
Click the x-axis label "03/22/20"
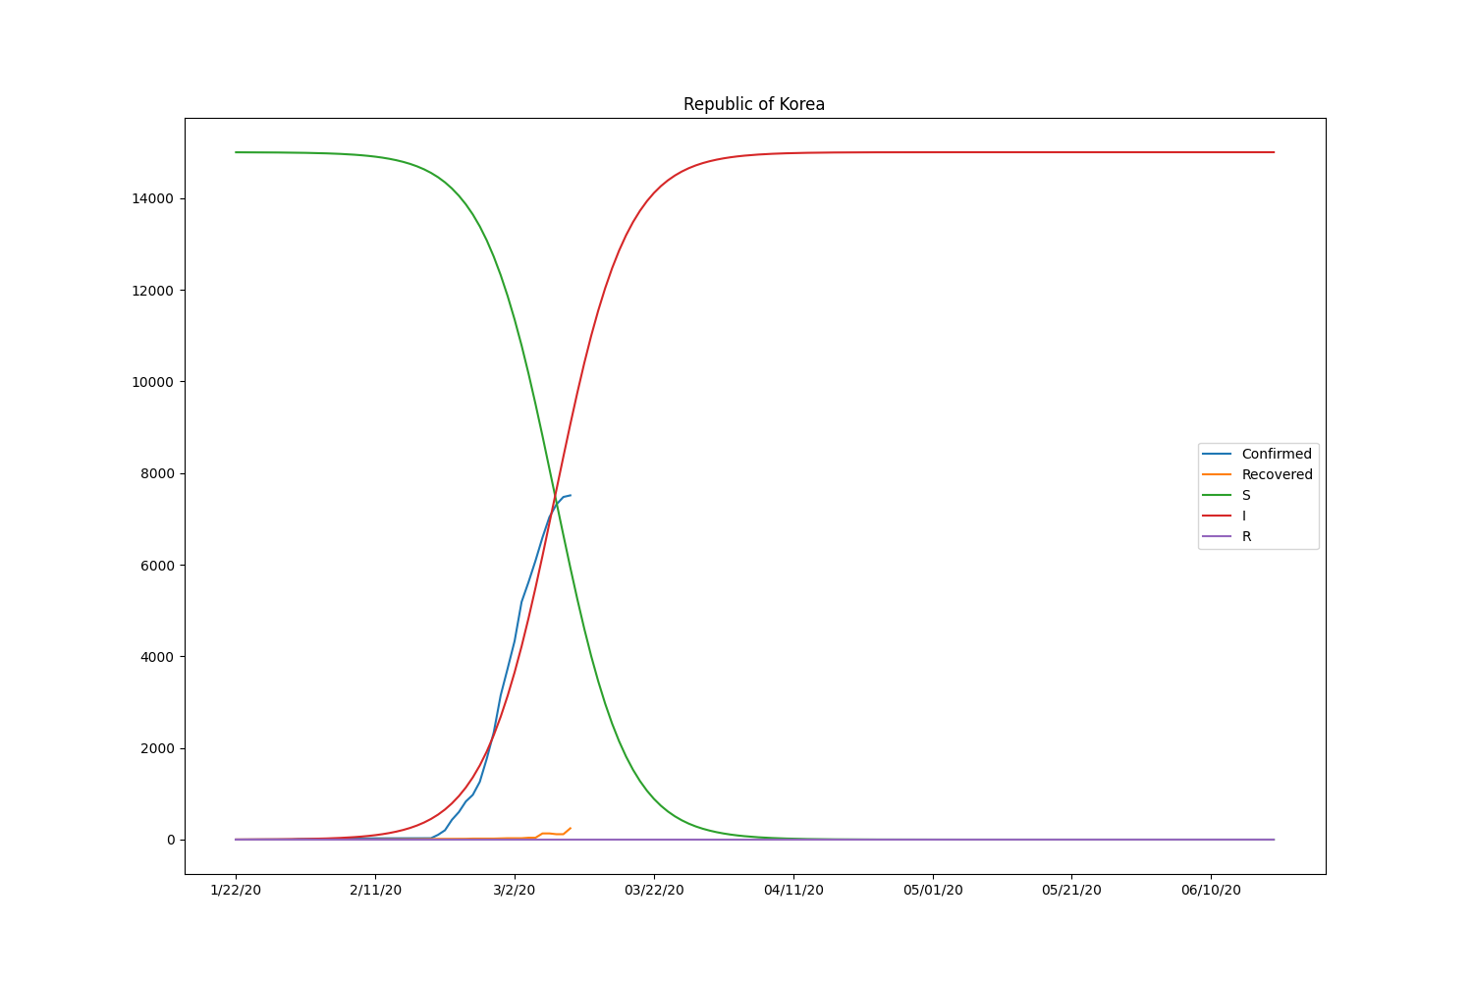654,890
